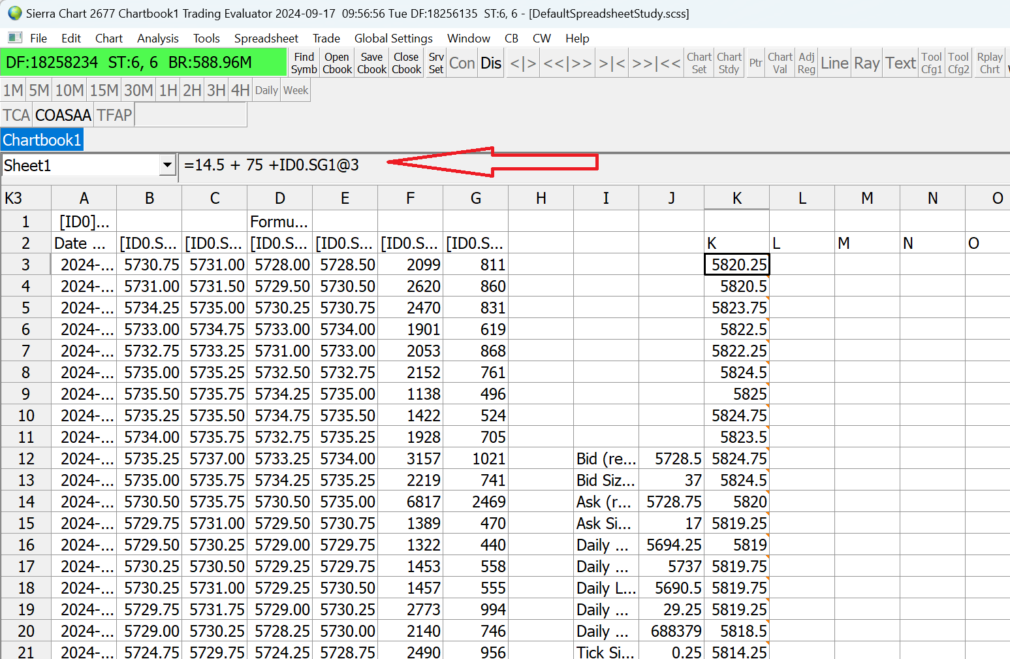Toggle the Pointer (Ptr) tool
Viewport: 1010px width, 659px height.
tap(755, 63)
